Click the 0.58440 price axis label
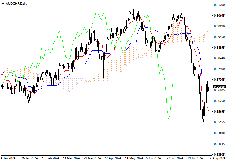This screenshot has height=162, width=227. [220, 58]
